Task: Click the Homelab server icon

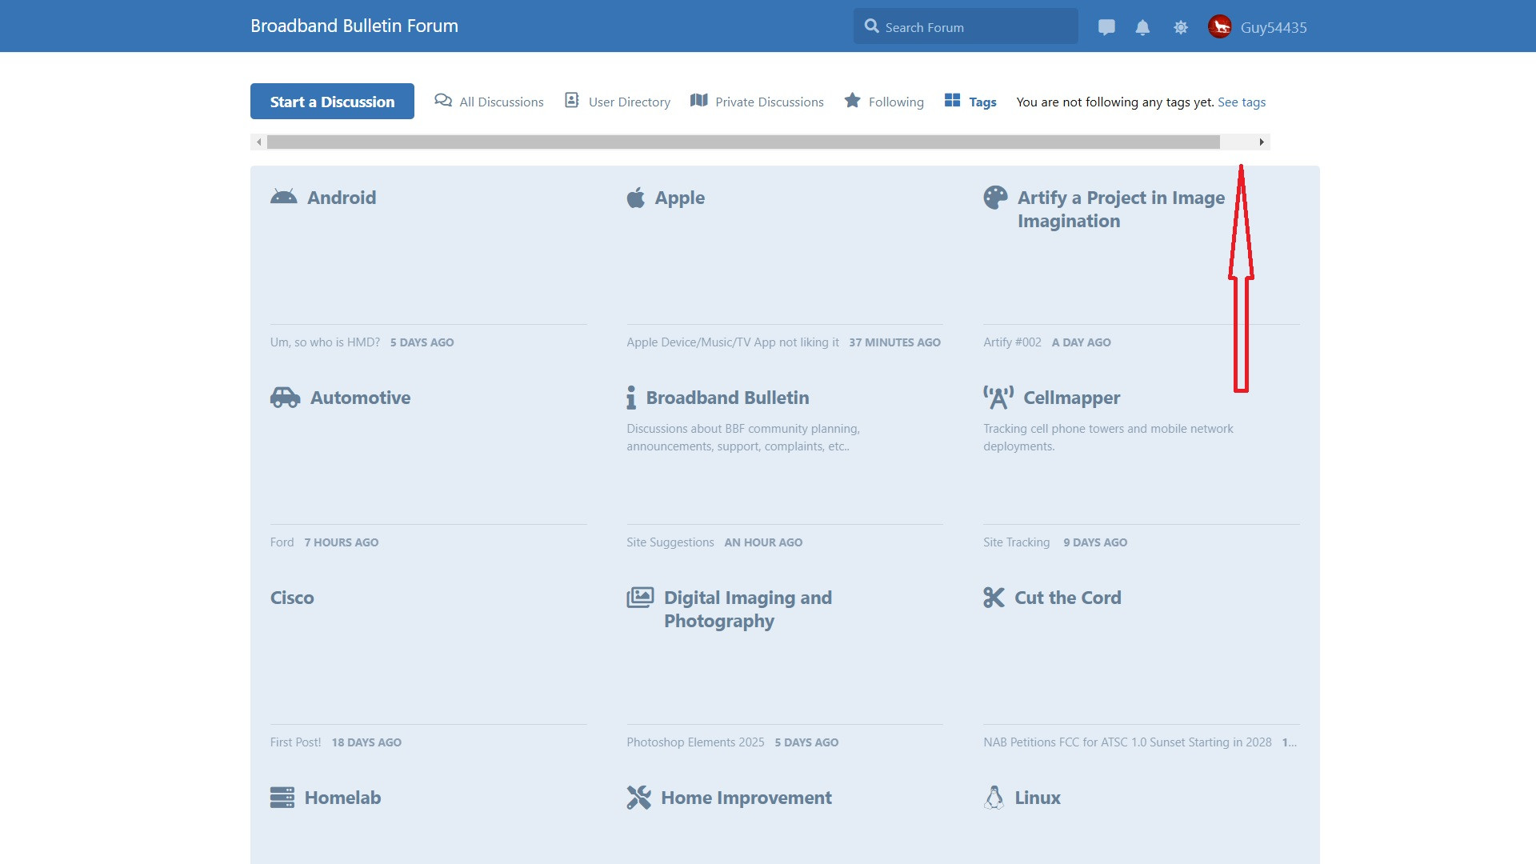Action: click(282, 798)
